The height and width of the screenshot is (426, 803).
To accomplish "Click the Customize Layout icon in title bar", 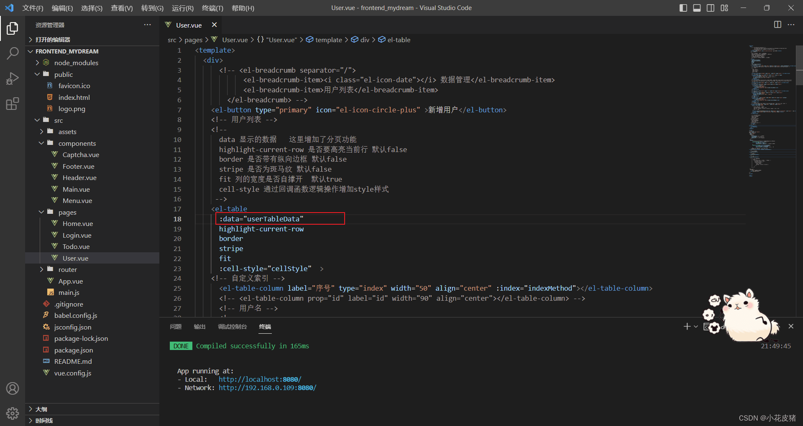I will (x=724, y=8).
